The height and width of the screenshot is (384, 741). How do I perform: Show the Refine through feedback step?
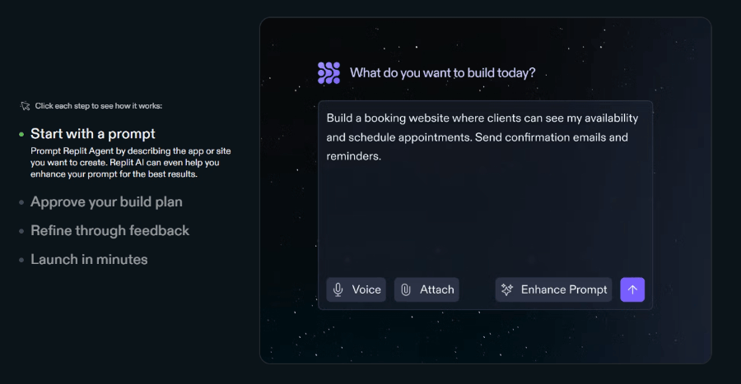(x=110, y=231)
